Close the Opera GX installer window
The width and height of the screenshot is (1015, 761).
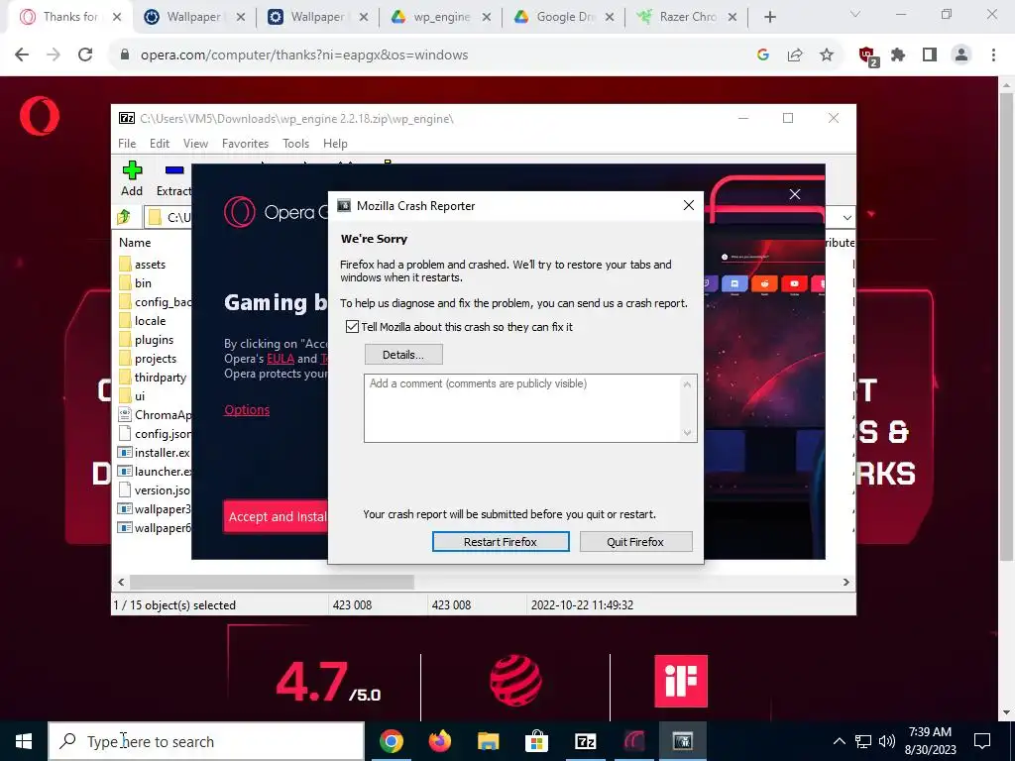pos(795,194)
